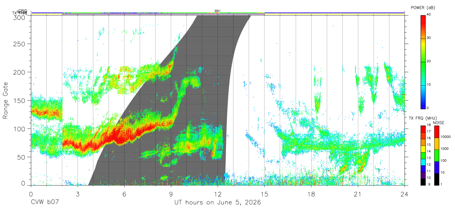Click the 10000 tick on NOISE scale
The height and width of the screenshot is (210, 455).
445,137
